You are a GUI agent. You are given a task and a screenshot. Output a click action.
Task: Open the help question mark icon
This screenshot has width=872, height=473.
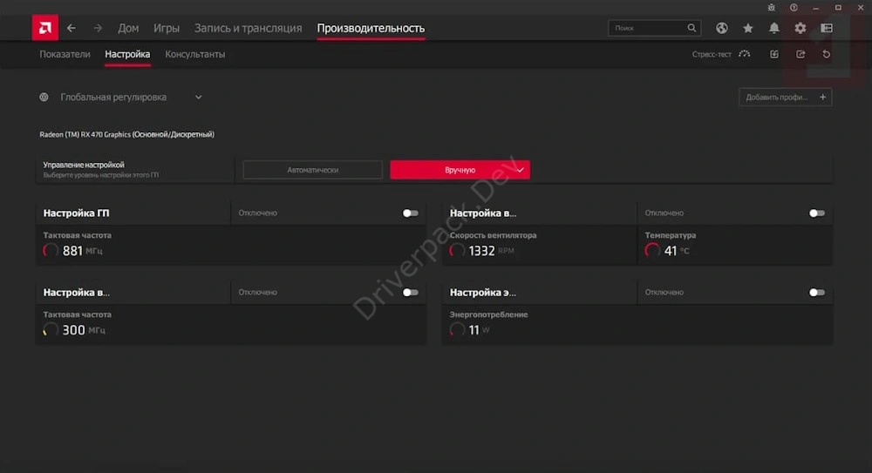click(794, 8)
